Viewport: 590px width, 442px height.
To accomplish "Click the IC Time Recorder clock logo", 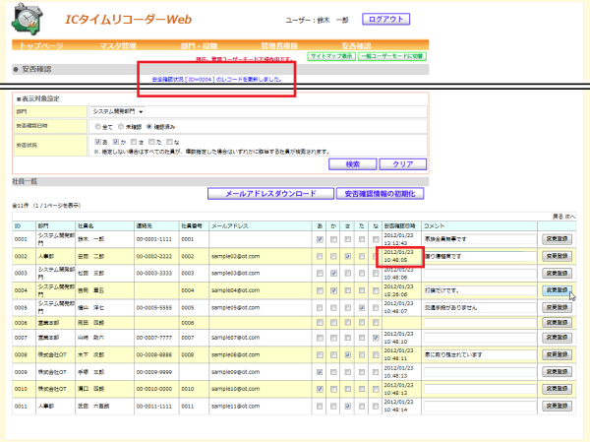I will coord(28,19).
